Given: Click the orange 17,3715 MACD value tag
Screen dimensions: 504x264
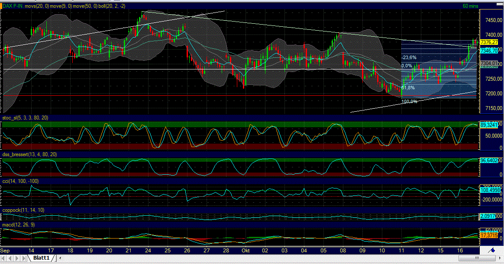Looking at the screenshot, I should [x=489, y=235].
